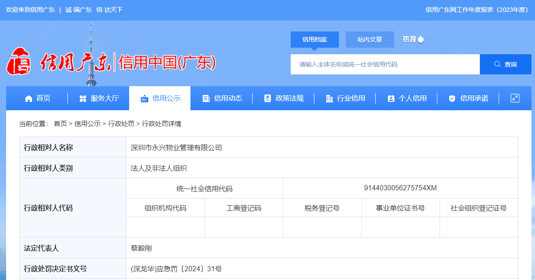Click the home icon in navigation bar

click(29, 98)
